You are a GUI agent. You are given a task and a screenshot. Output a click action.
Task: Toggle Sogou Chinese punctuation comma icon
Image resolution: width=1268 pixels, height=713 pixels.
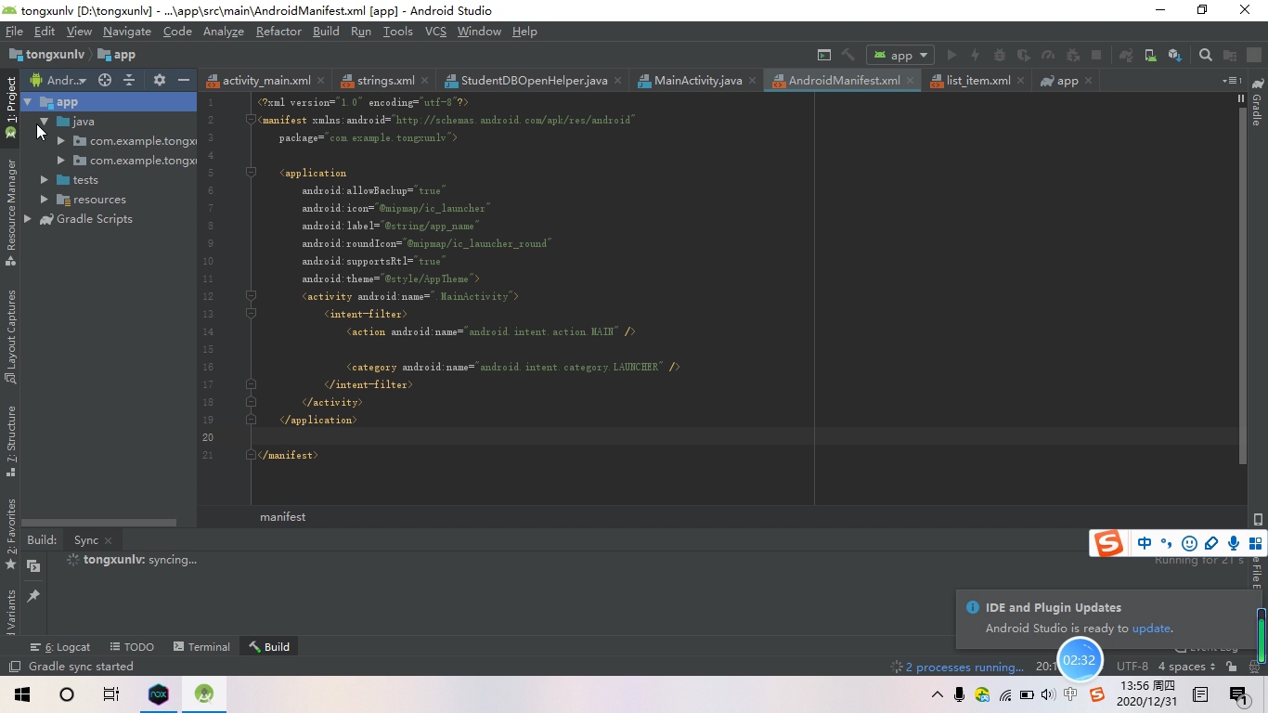(x=1167, y=543)
